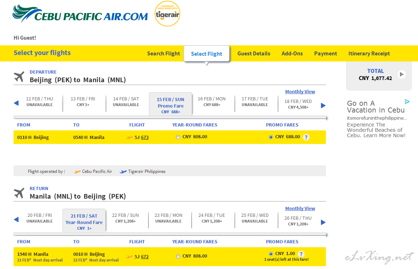The image size is (418, 269).
Task: Click help icon beside CNY 688.00 promo fare
Action: coord(306,137)
